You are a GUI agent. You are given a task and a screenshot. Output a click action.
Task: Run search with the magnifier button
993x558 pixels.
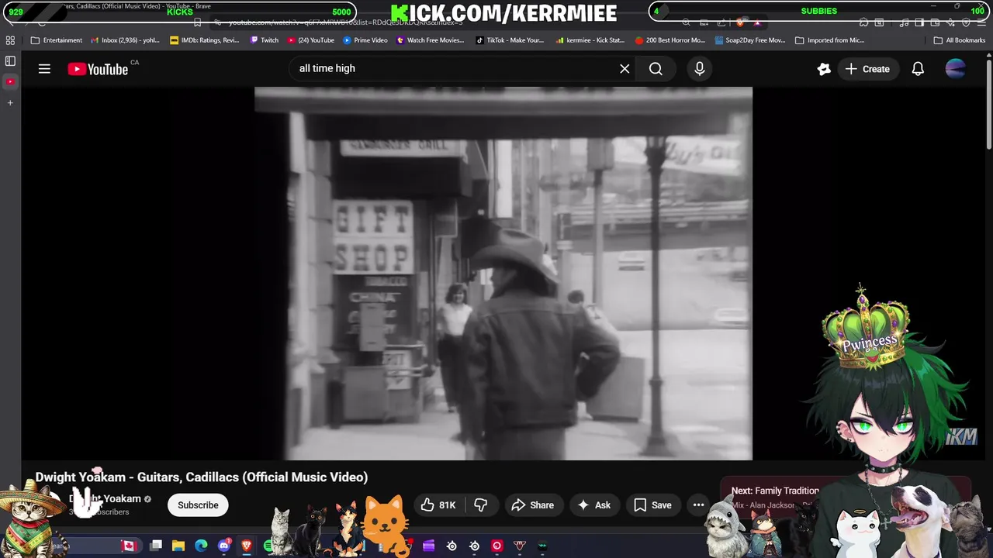point(656,69)
